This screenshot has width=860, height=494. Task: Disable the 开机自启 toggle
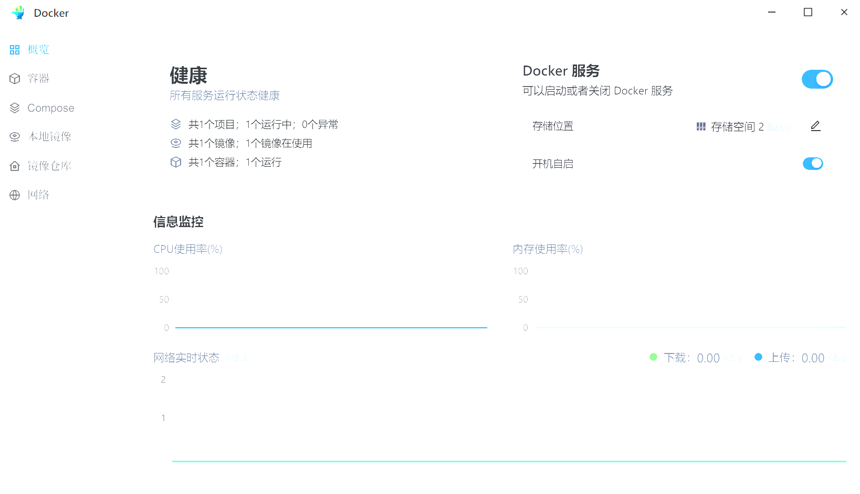[x=813, y=164]
